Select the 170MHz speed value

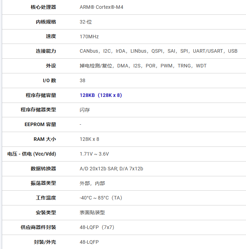pyautogui.click(x=89, y=37)
